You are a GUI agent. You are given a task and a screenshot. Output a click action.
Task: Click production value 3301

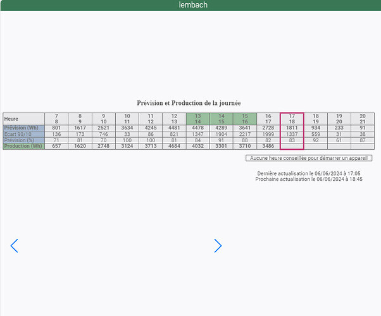[222, 146]
